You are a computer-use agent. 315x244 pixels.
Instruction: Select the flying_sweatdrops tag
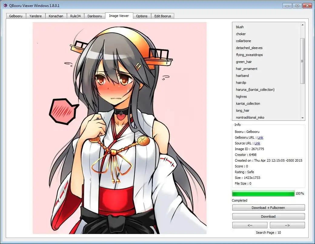click(x=249, y=55)
